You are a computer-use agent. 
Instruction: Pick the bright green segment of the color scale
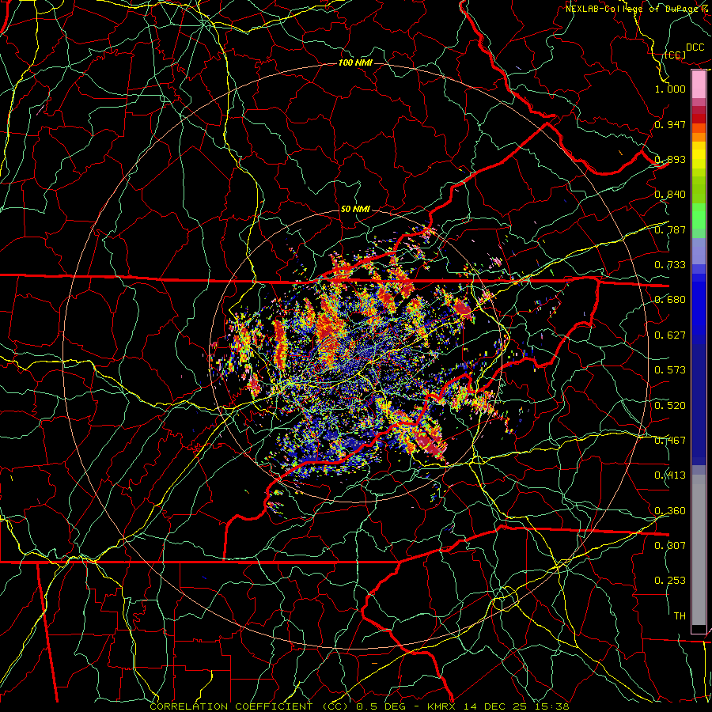coord(699,216)
